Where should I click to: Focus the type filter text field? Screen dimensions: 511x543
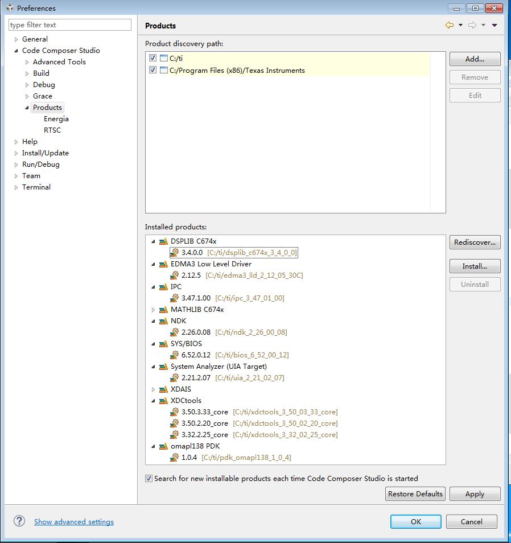coord(70,25)
